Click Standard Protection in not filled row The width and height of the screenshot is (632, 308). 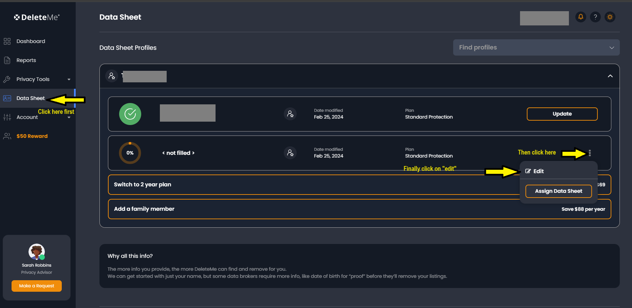[x=429, y=156]
